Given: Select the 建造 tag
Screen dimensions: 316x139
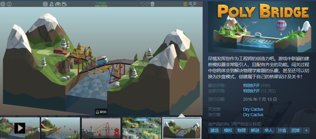Looking at the screenshot, I should [214, 130].
